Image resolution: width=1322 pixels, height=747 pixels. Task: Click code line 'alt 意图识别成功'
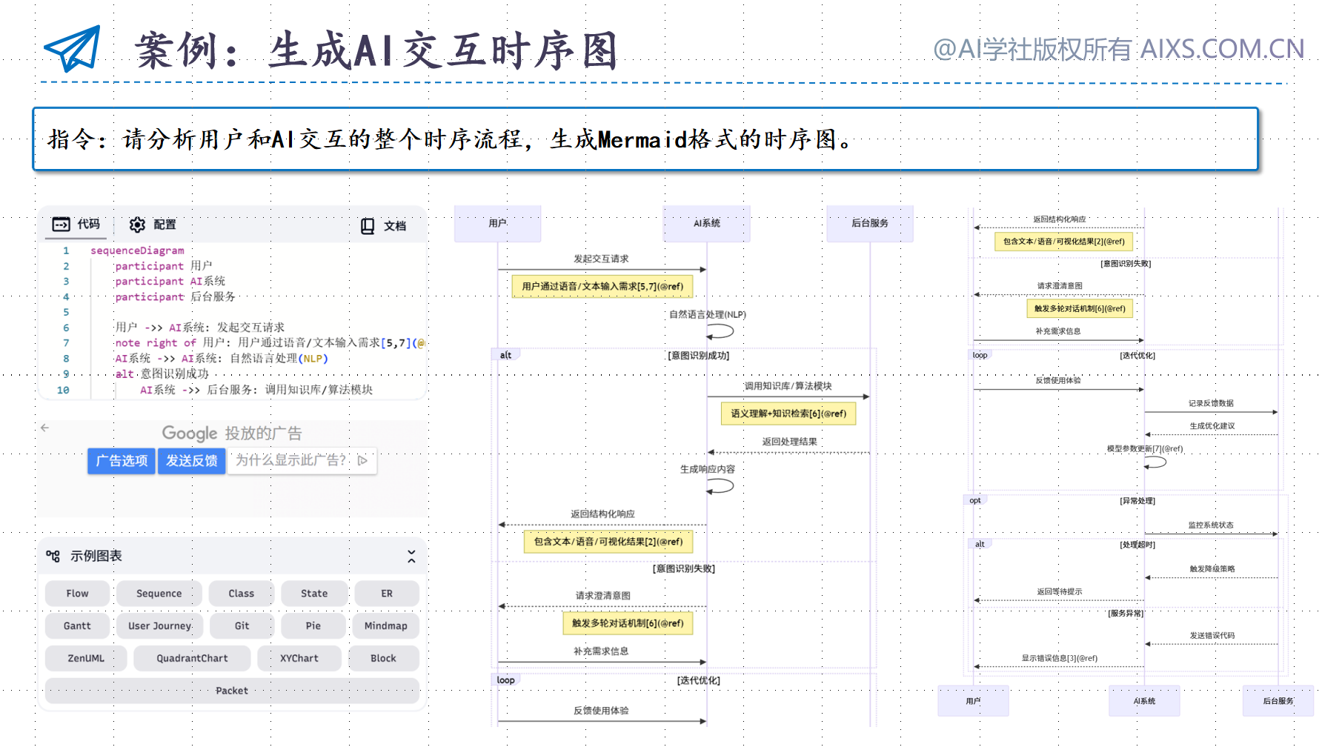click(162, 374)
